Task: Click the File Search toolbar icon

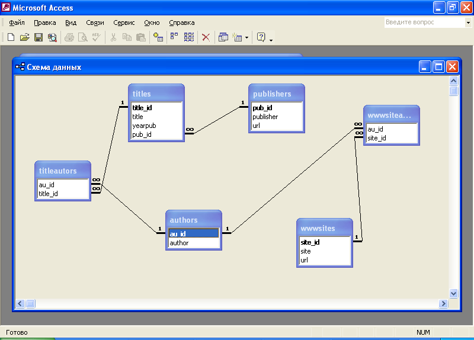Action: [x=52, y=37]
